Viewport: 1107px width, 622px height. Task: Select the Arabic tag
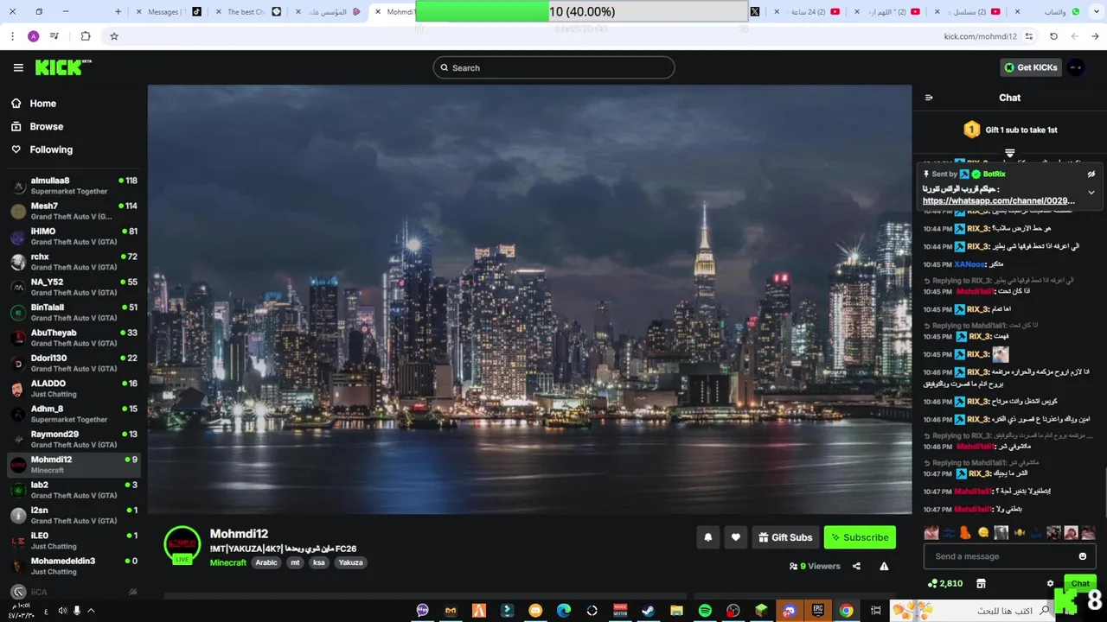click(x=266, y=562)
